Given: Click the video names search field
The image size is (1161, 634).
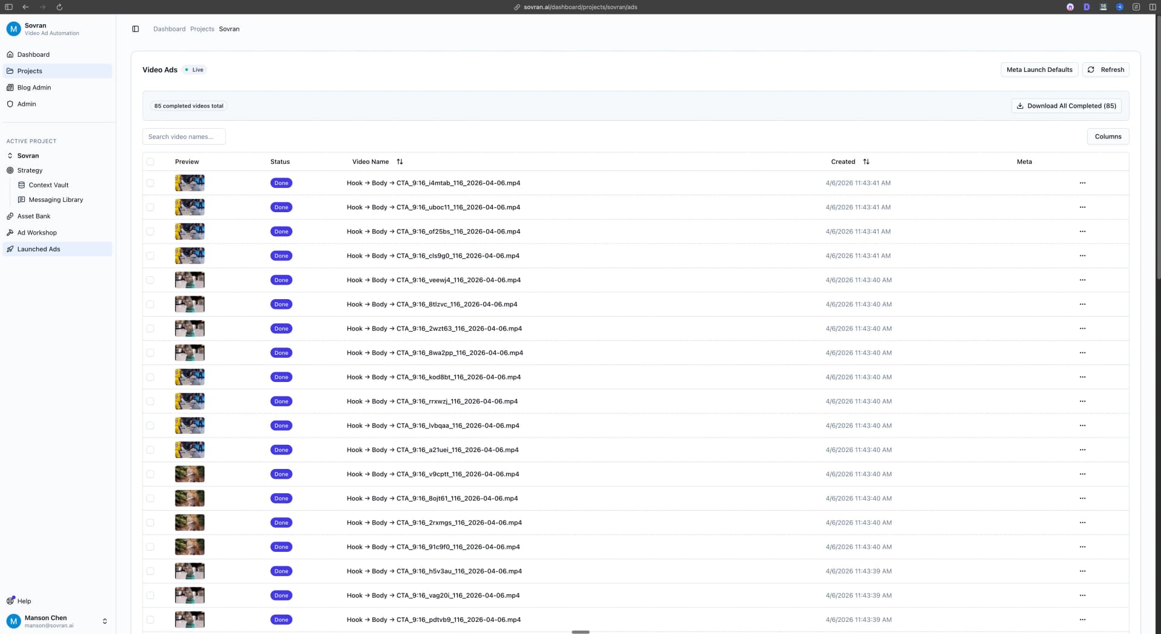Looking at the screenshot, I should pos(184,136).
